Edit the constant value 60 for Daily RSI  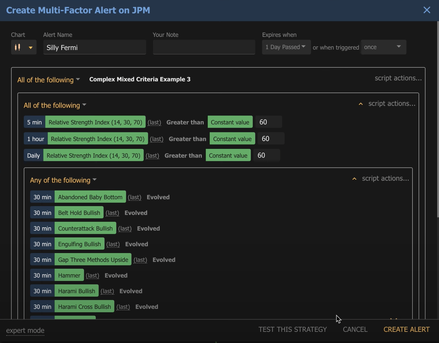point(266,156)
